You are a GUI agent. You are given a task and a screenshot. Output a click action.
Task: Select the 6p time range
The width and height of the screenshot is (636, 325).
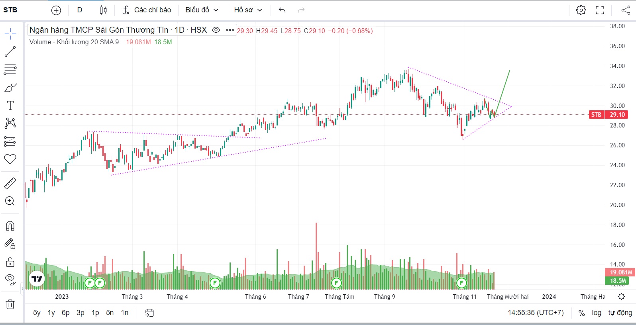[66, 313]
